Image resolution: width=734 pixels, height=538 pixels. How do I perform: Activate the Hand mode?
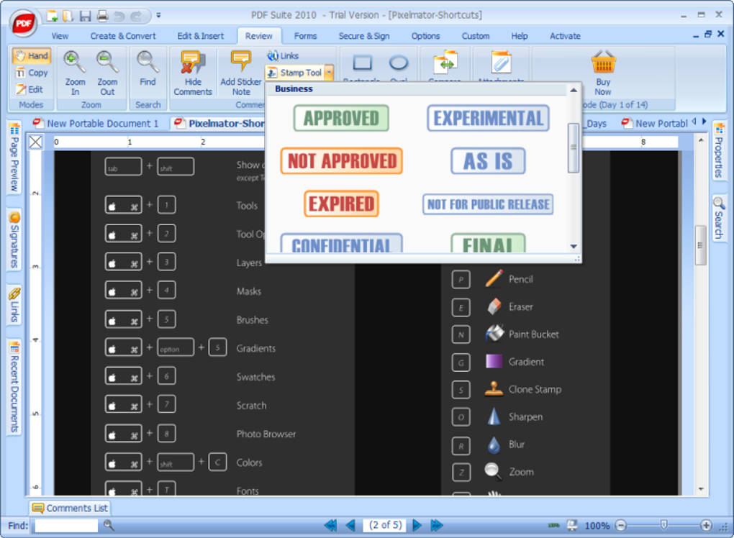(32, 56)
